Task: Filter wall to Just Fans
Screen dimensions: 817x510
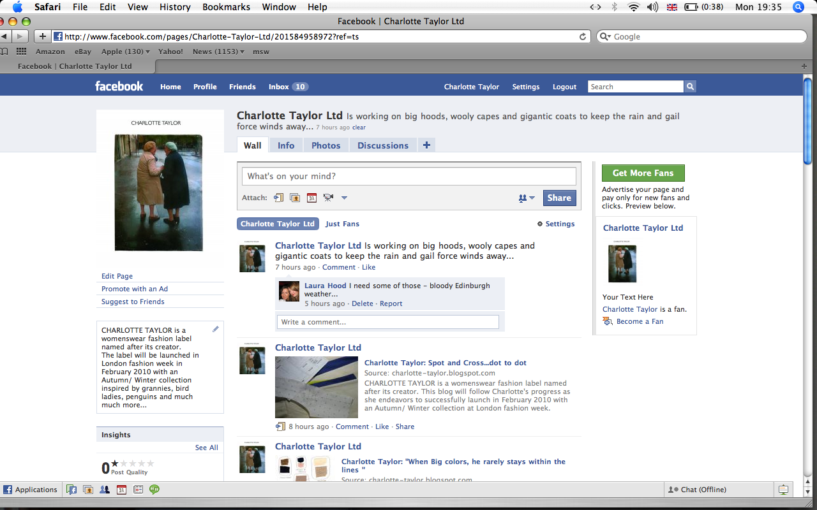Action: click(x=342, y=224)
